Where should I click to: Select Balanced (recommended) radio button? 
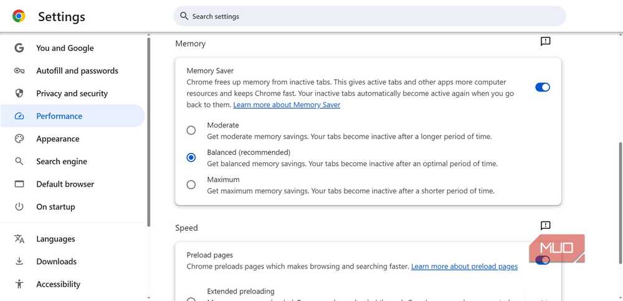click(x=191, y=157)
